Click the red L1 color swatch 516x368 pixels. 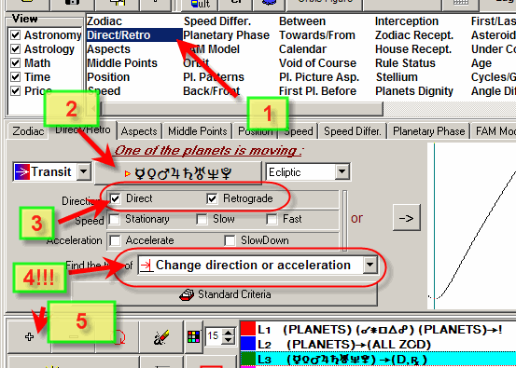coord(248,329)
